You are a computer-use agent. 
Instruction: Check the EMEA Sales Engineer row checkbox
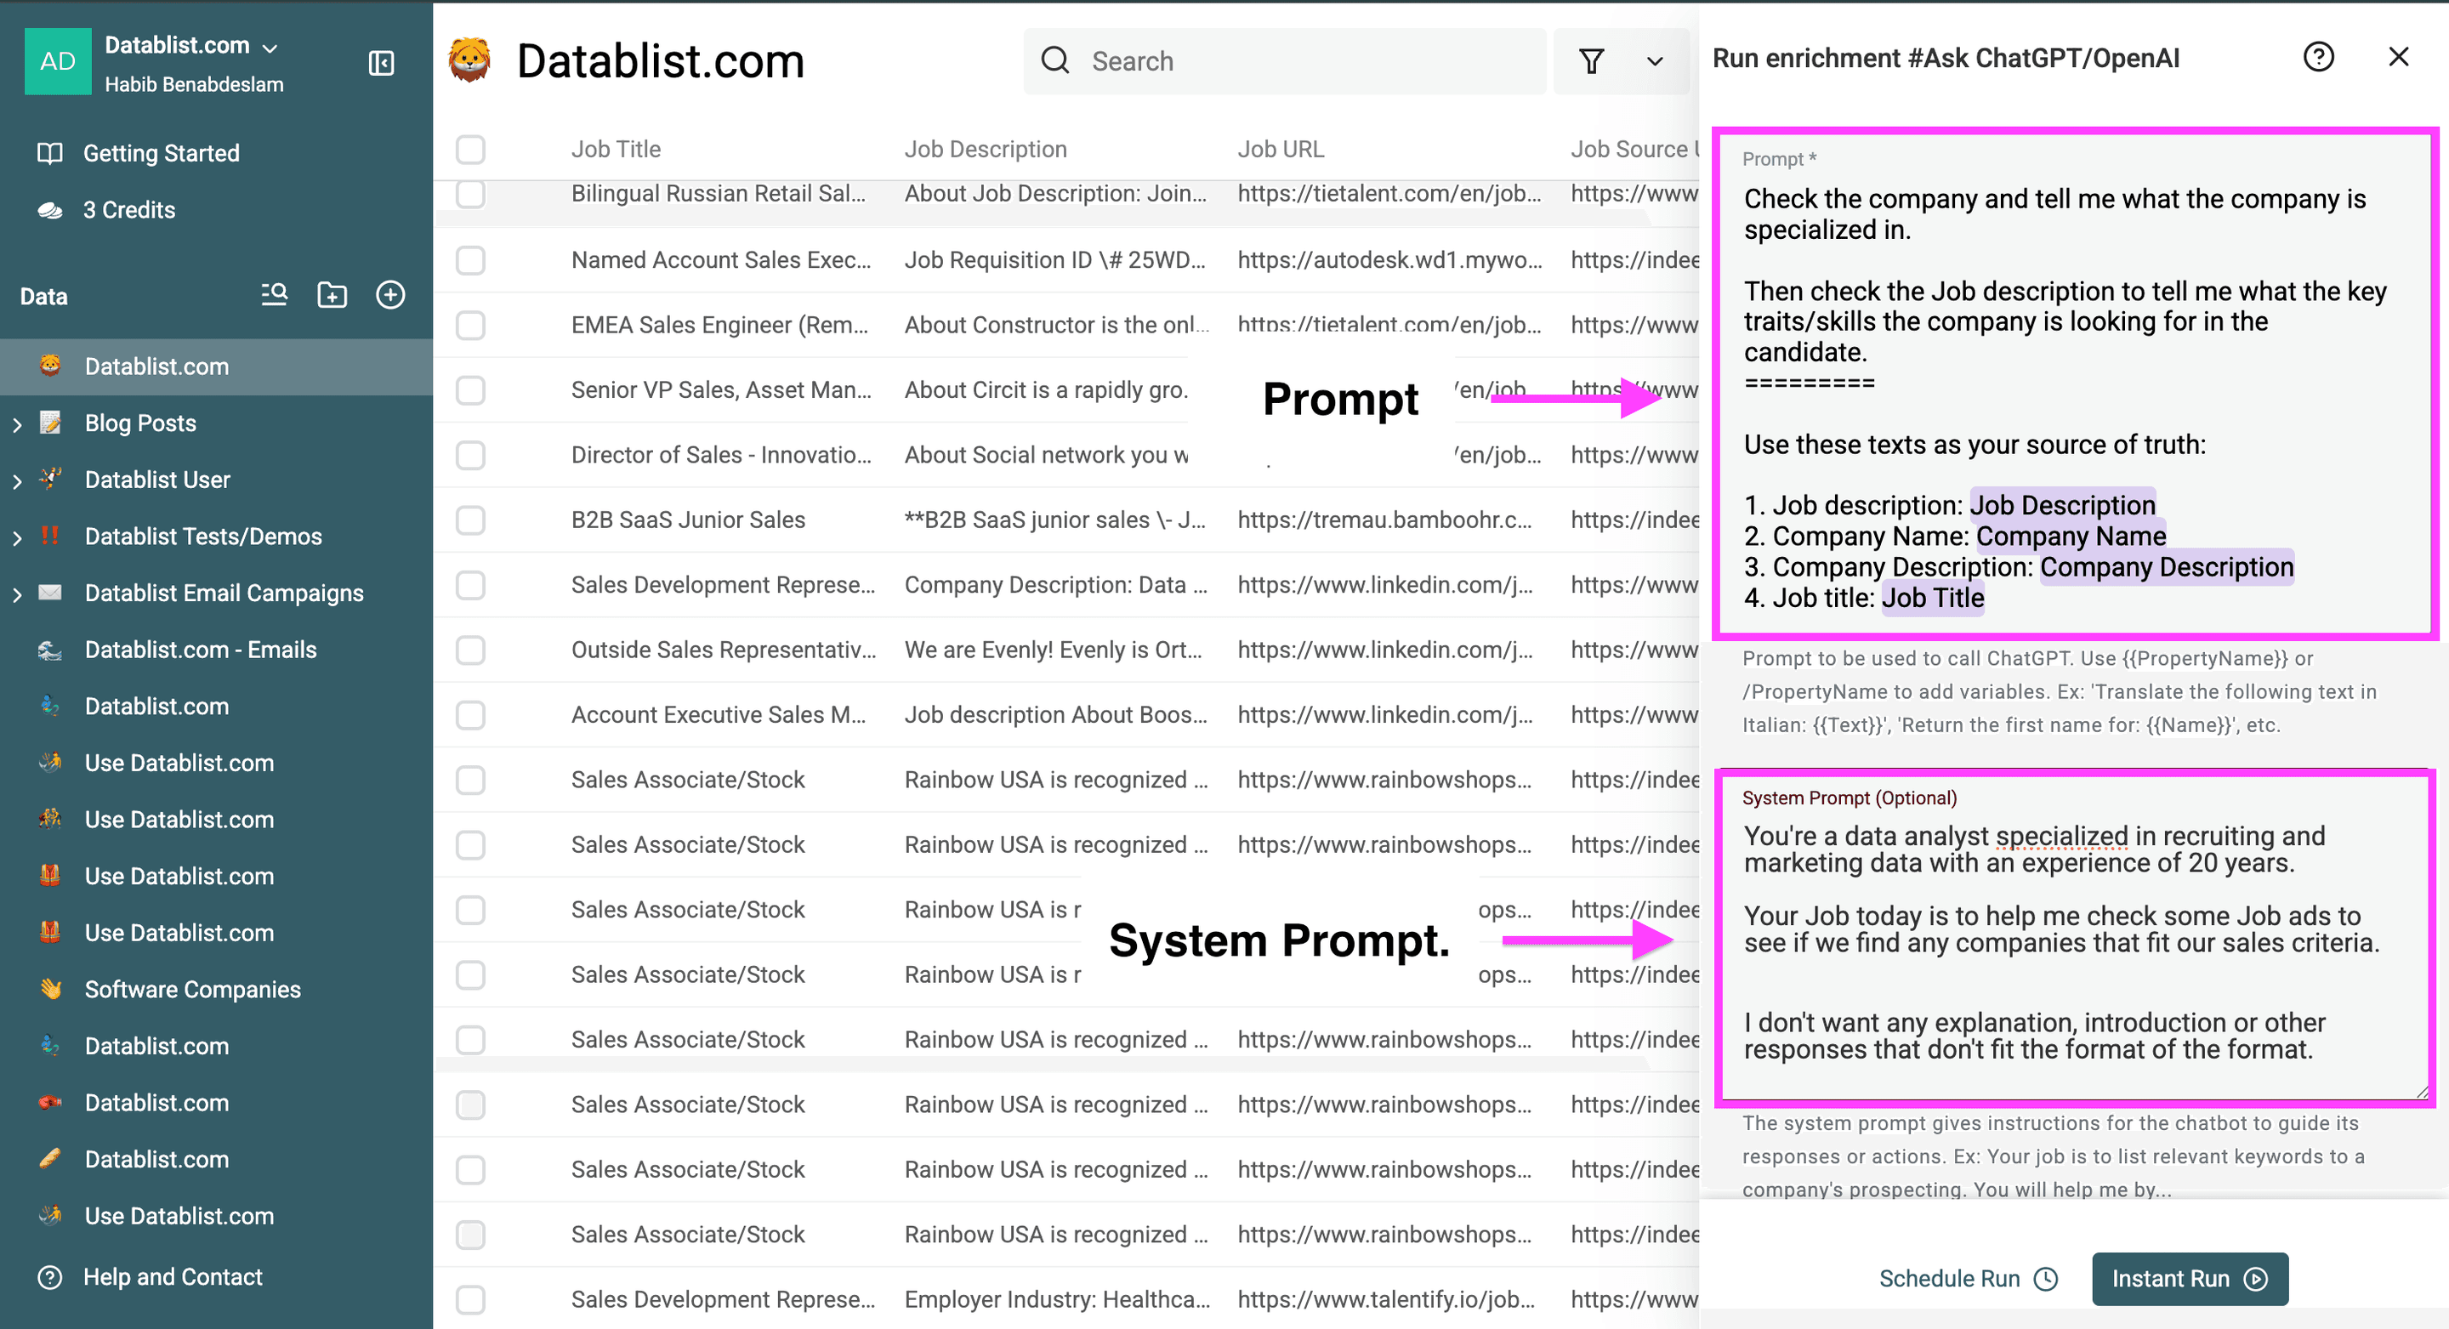pos(469,325)
